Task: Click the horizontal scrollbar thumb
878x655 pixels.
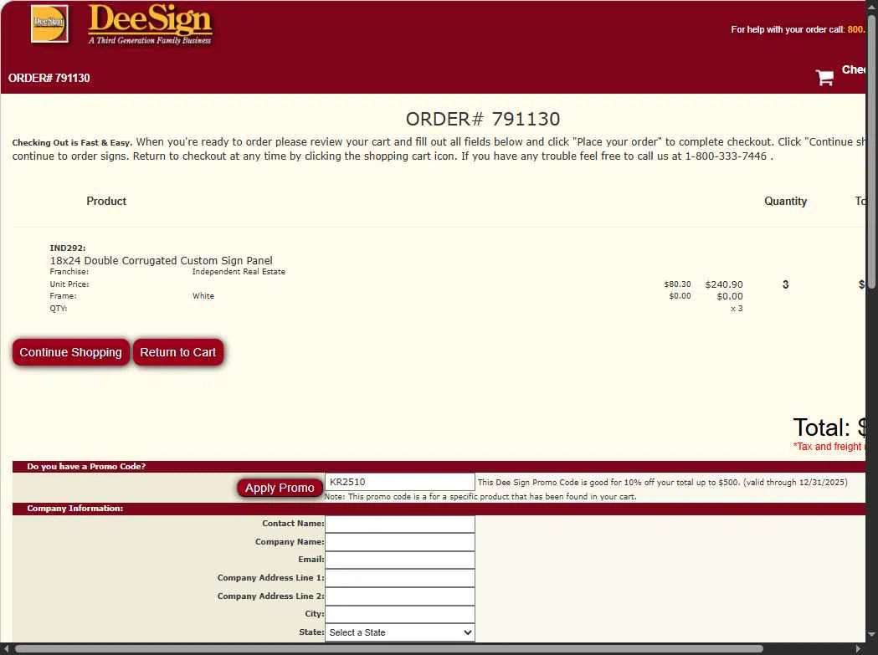Action: click(389, 649)
